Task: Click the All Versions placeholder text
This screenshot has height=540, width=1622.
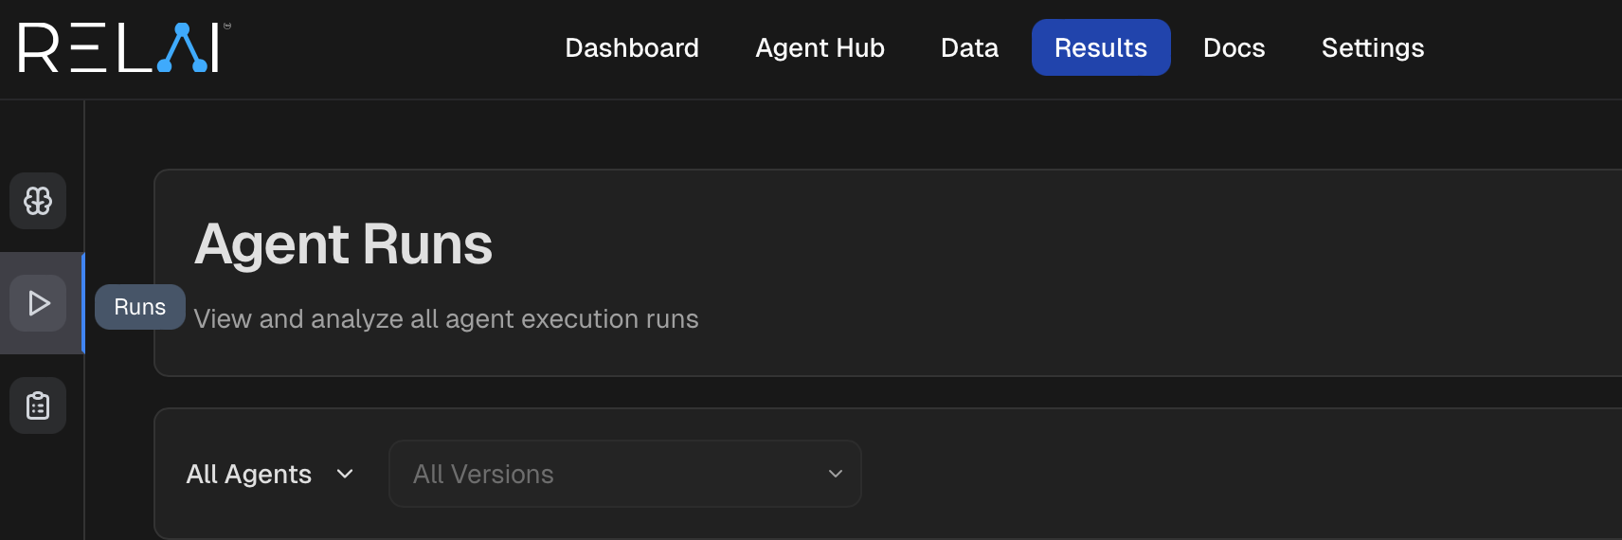Action: click(483, 474)
